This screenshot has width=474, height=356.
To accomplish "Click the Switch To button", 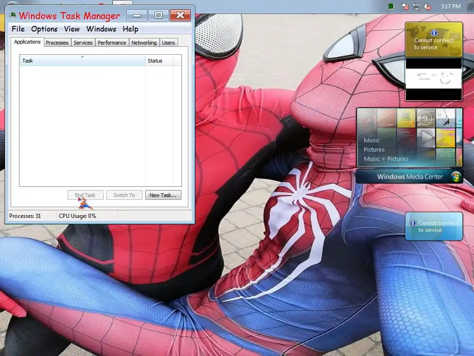I will tap(124, 195).
